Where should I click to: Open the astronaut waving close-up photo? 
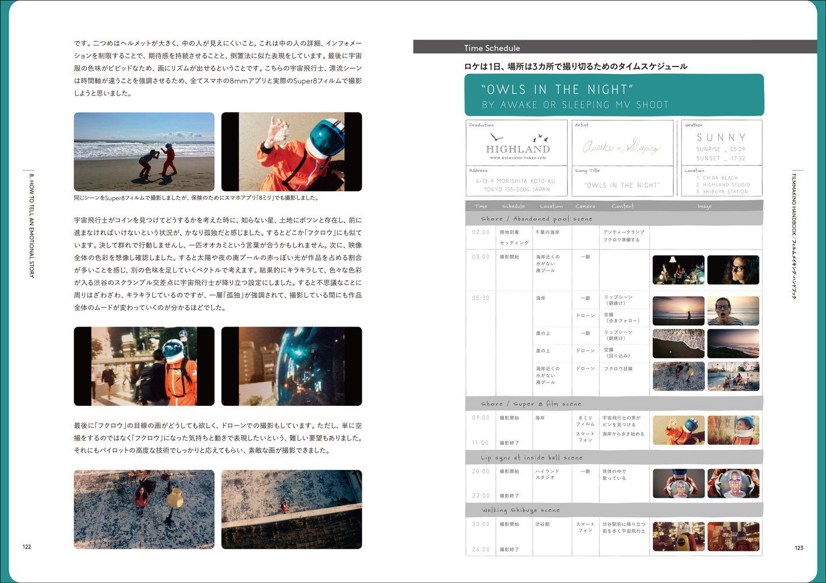292,152
